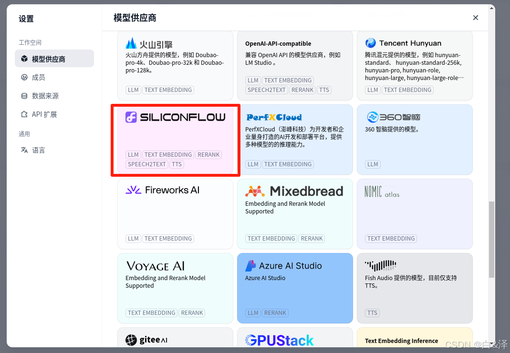Click the TEXT EMBEDDING tag on Nomic card

click(x=391, y=239)
